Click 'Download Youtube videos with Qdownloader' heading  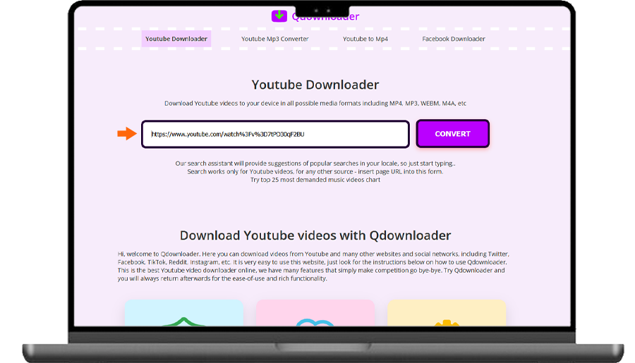click(315, 235)
